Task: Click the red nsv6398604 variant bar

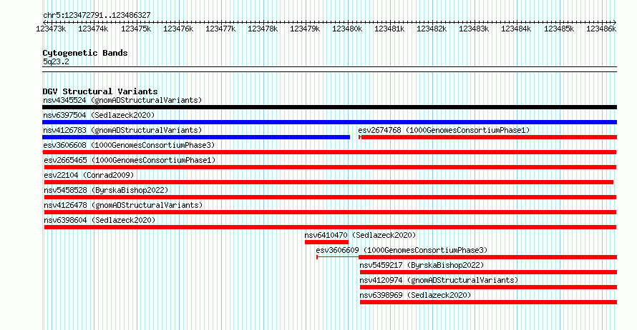Action: pos(330,227)
